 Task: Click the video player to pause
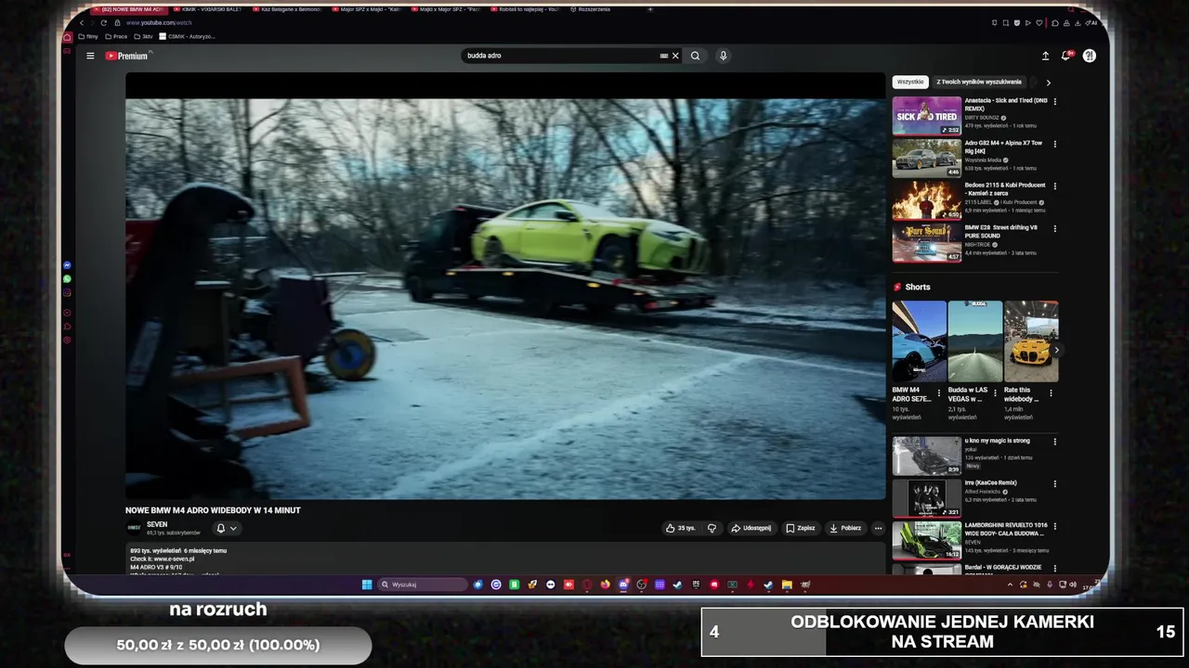505,286
